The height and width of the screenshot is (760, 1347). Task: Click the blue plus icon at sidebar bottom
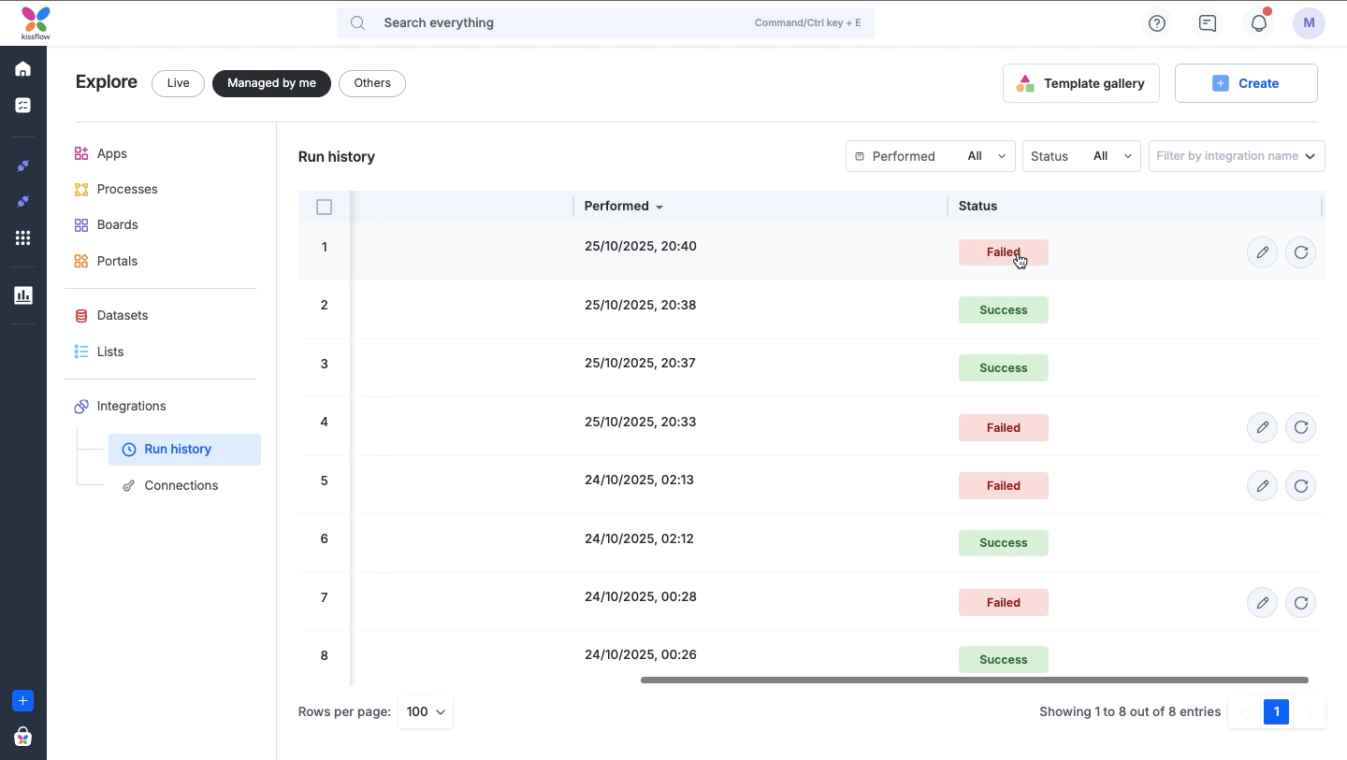pos(23,700)
